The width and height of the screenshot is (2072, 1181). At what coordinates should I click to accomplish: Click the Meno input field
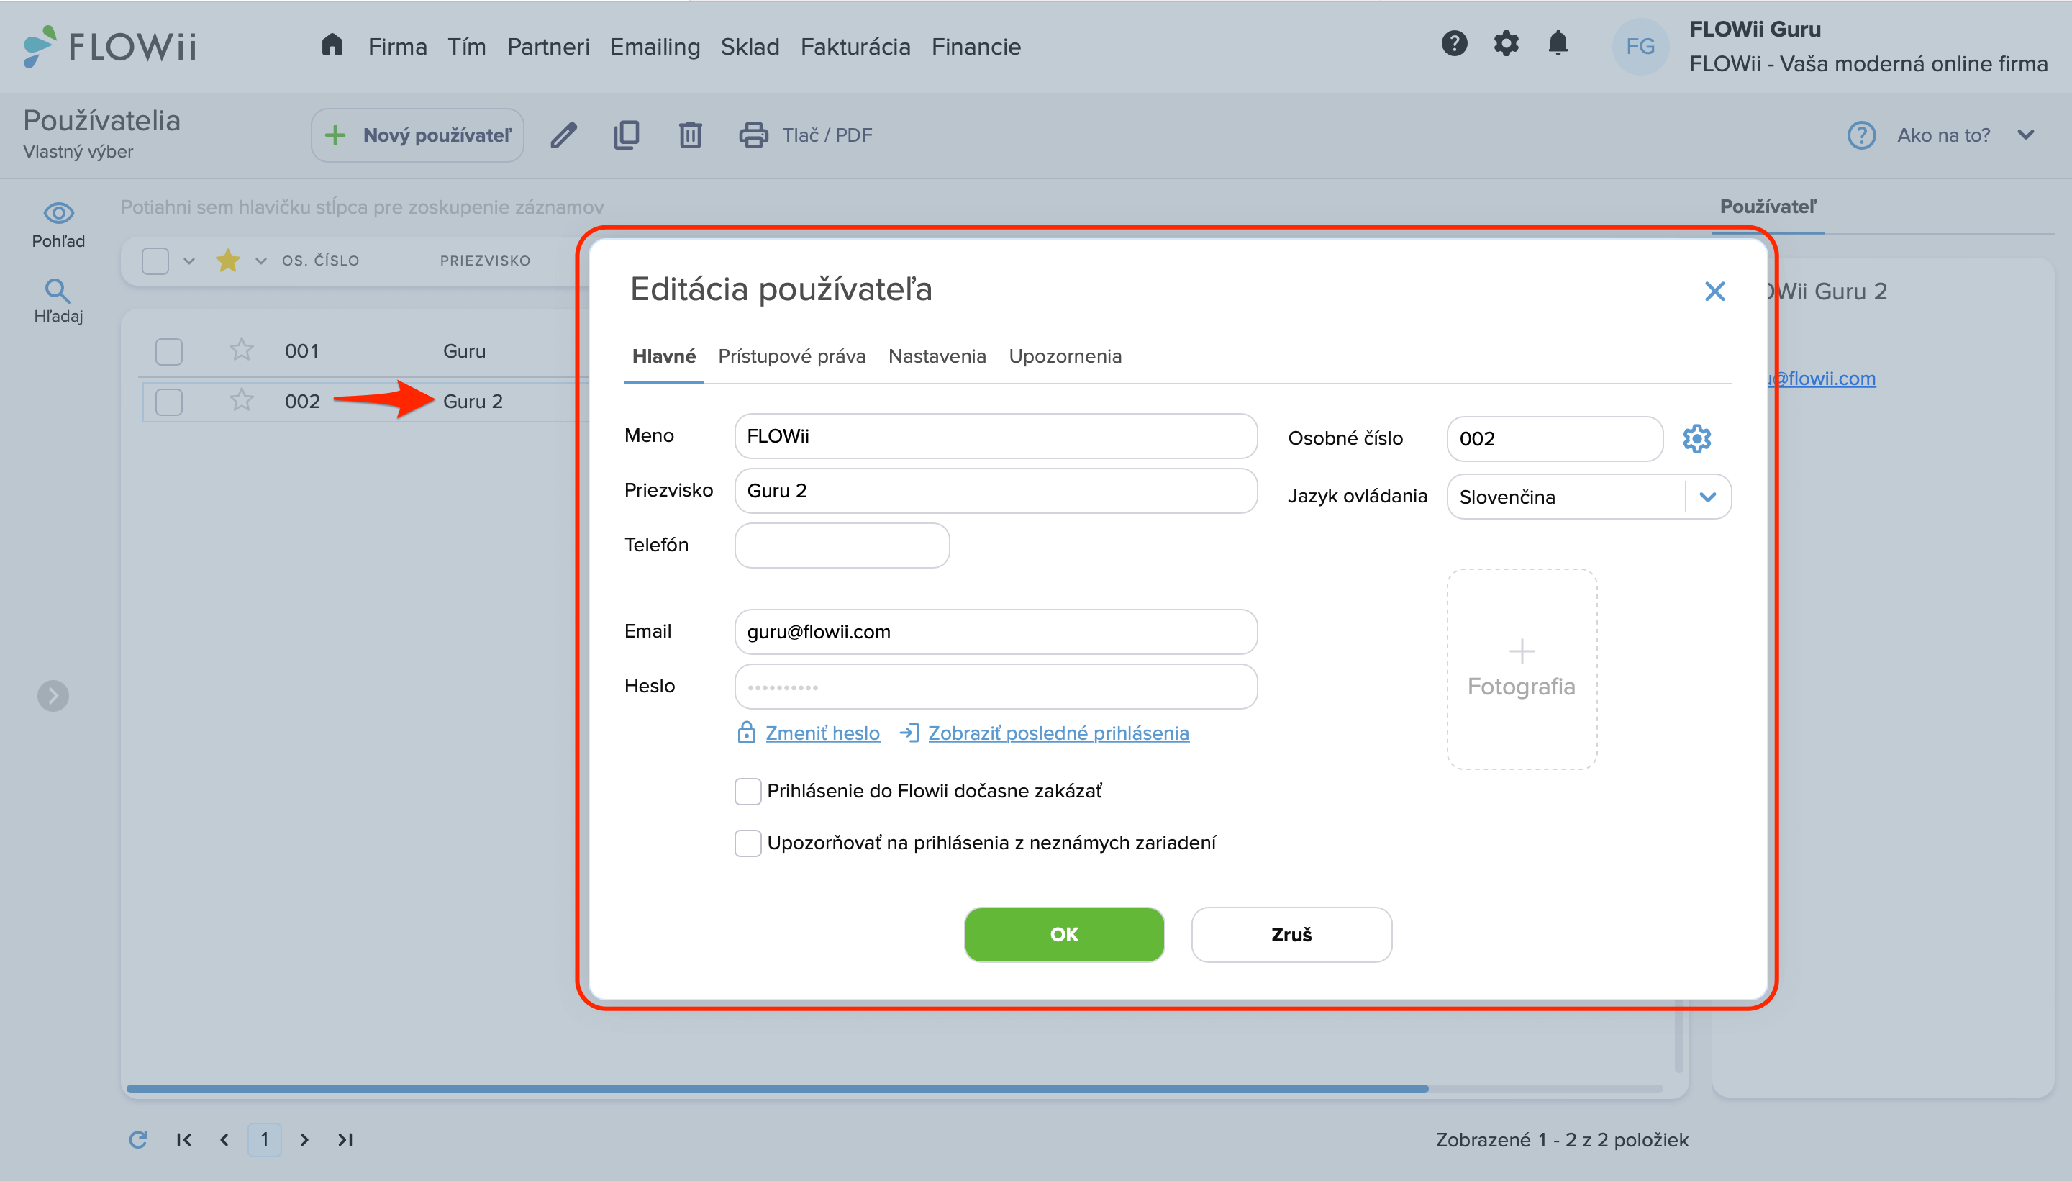[996, 436]
